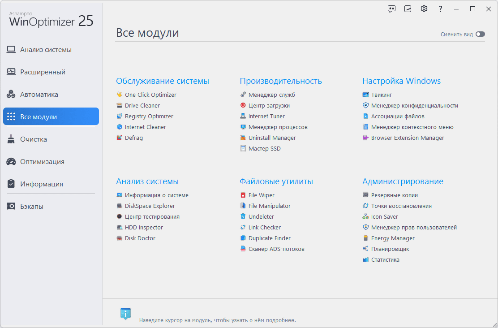Toggle the Сменить вид switch
The image size is (498, 328).
point(480,34)
